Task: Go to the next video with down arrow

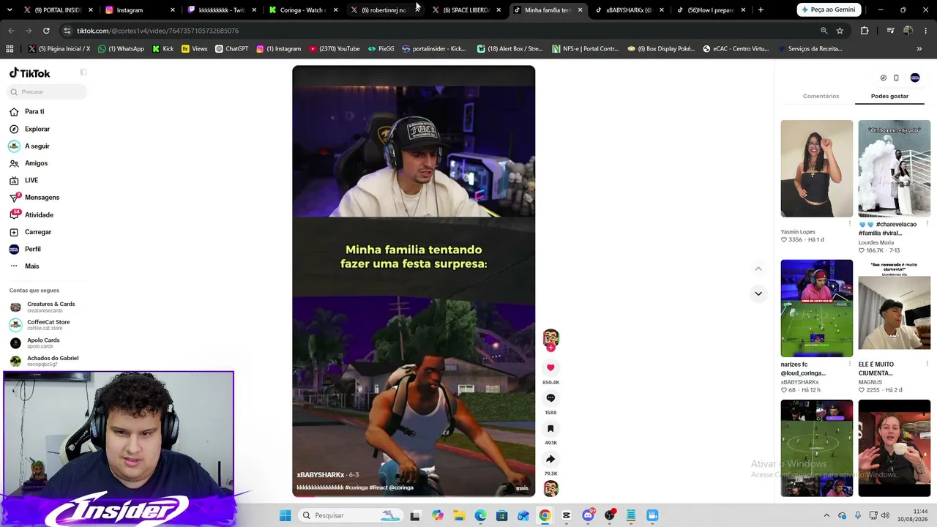Action: click(x=758, y=294)
